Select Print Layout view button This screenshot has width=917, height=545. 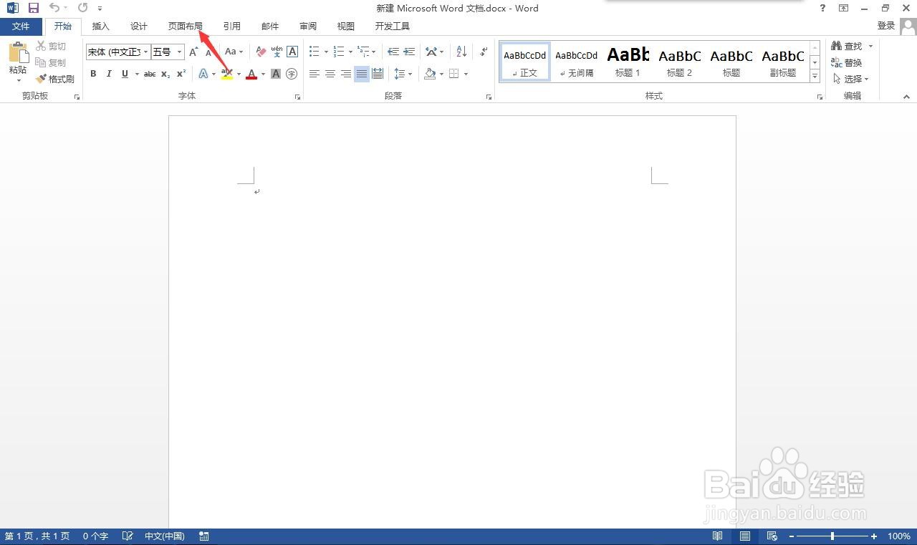click(745, 536)
